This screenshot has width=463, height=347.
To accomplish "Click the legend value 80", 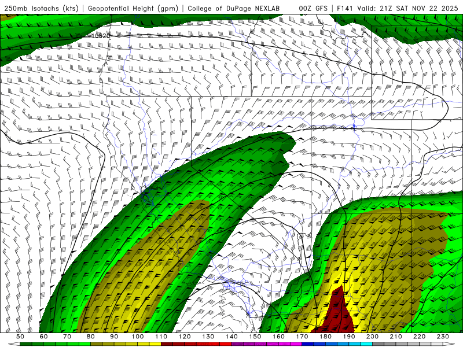I will 90,337.
